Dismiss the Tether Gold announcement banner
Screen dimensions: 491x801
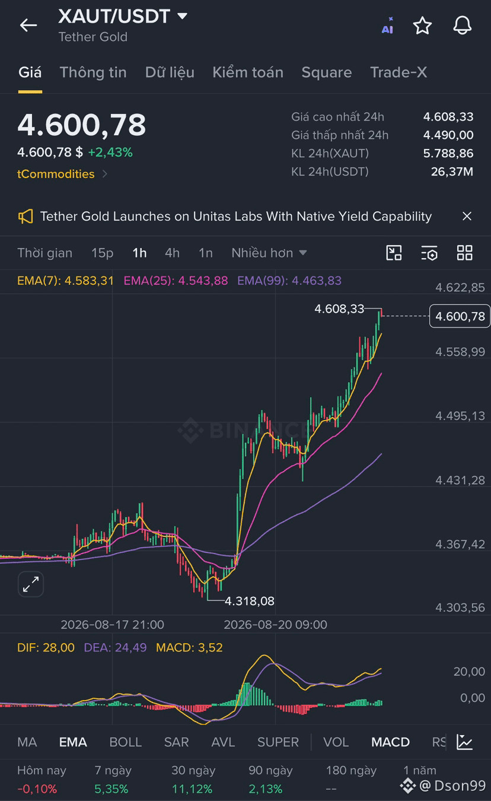tap(467, 216)
